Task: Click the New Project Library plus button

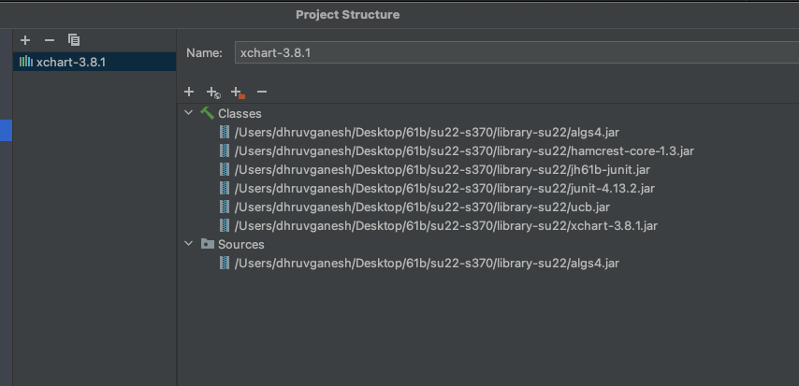Action: [x=25, y=40]
